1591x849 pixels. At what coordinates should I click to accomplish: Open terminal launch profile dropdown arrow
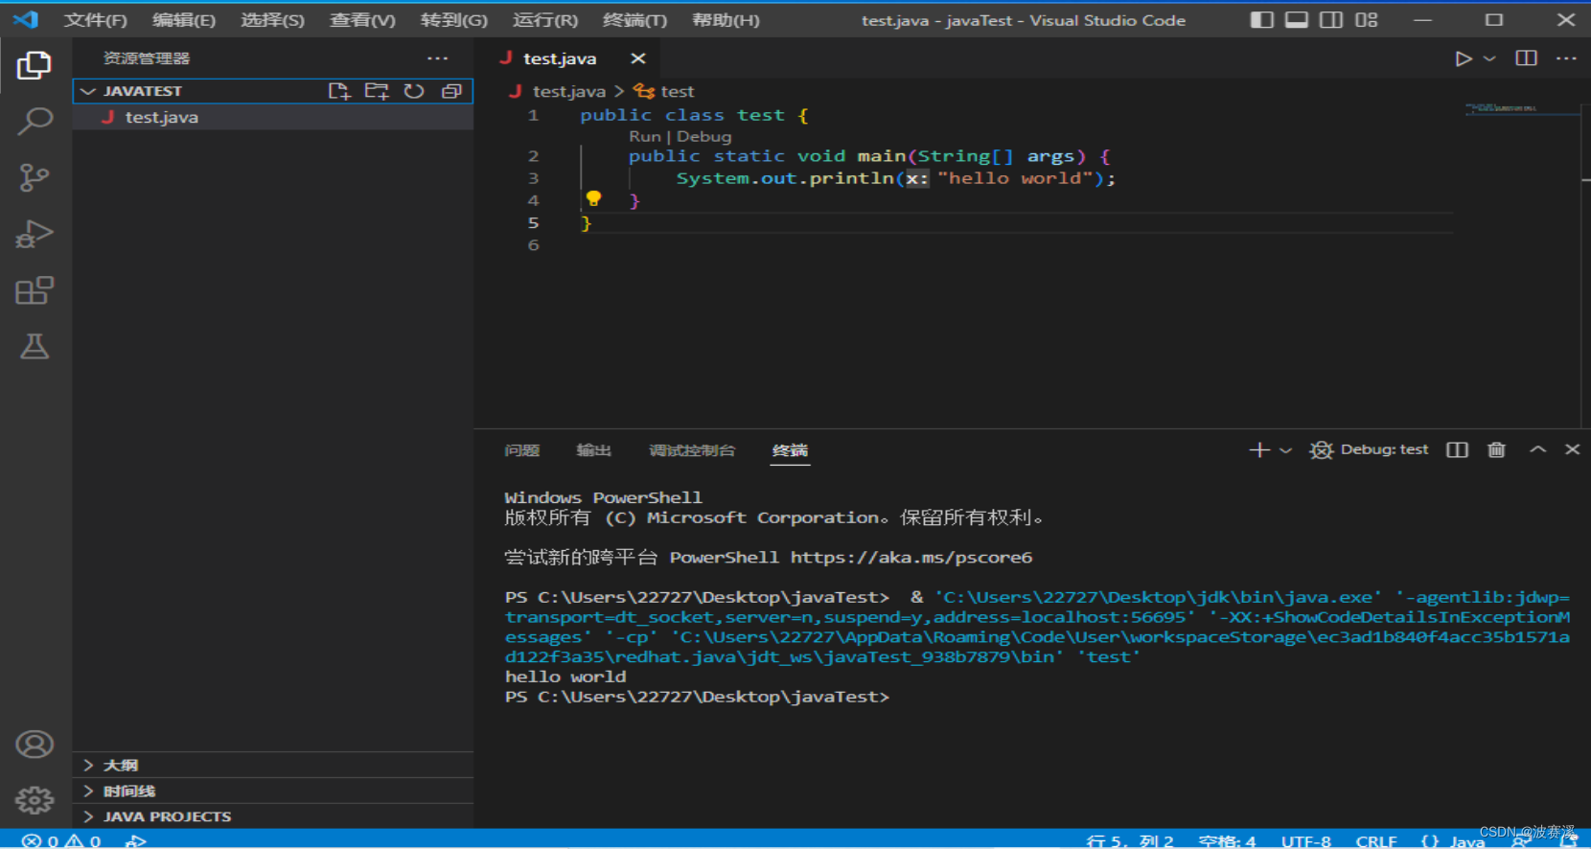(1286, 450)
